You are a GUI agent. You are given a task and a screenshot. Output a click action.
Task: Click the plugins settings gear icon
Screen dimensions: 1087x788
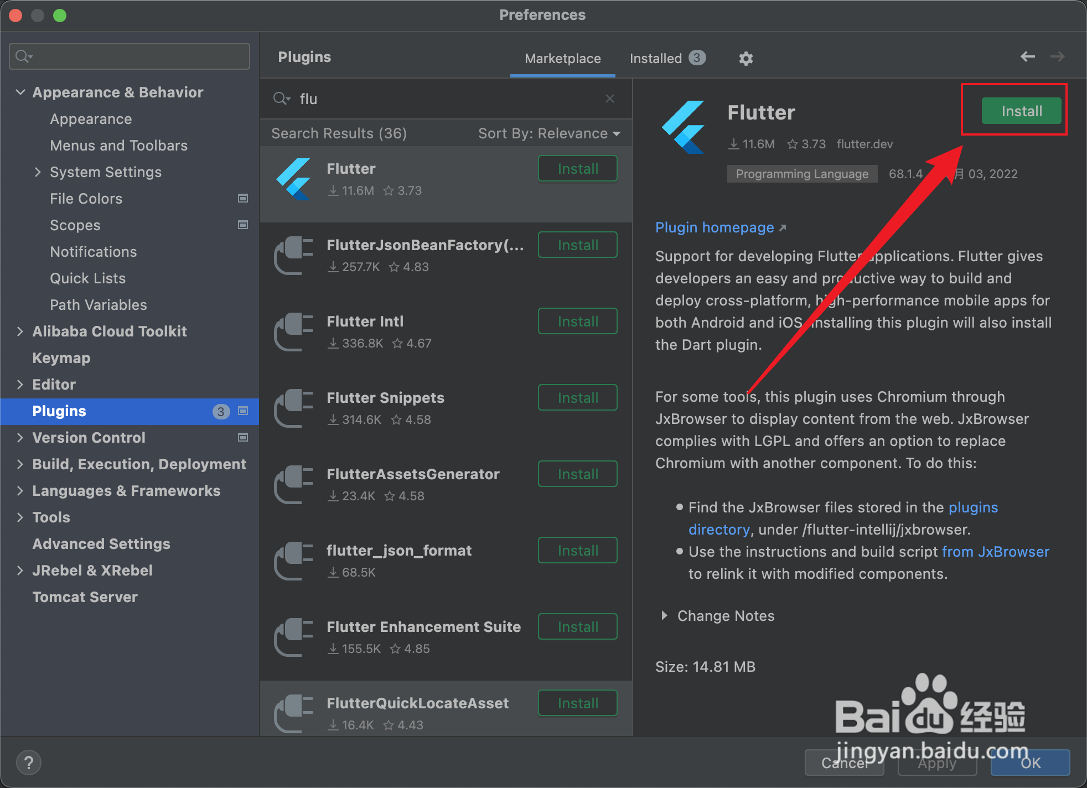(x=746, y=58)
